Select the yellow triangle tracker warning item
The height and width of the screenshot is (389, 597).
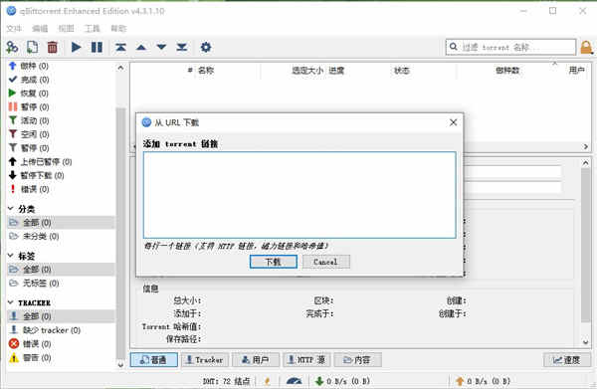pos(30,358)
